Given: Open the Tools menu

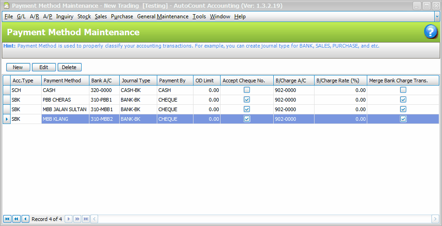Looking at the screenshot, I should [x=199, y=16].
